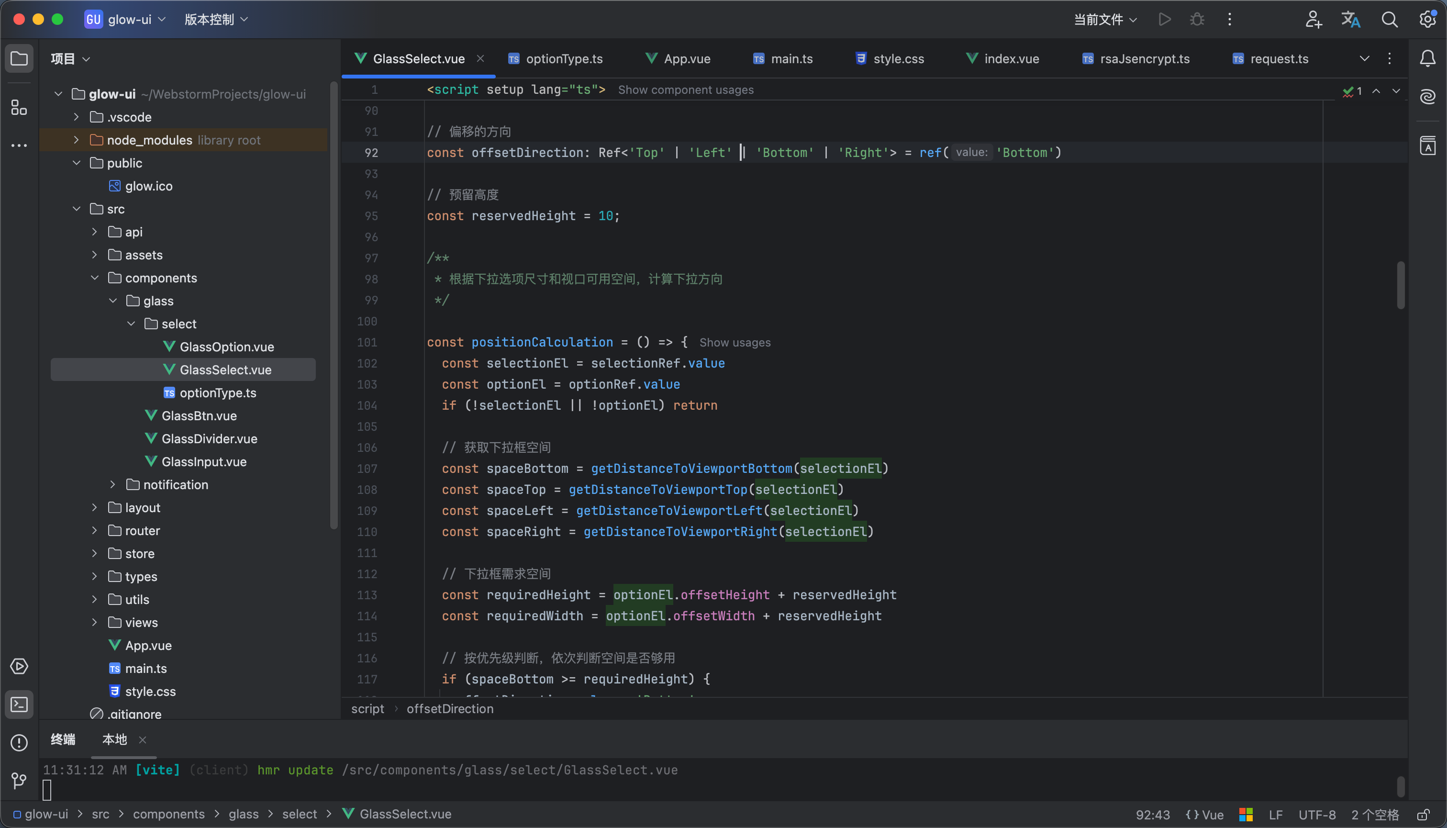This screenshot has width=1447, height=828.
Task: Open the Terminal tool window icon
Action: click(x=19, y=705)
